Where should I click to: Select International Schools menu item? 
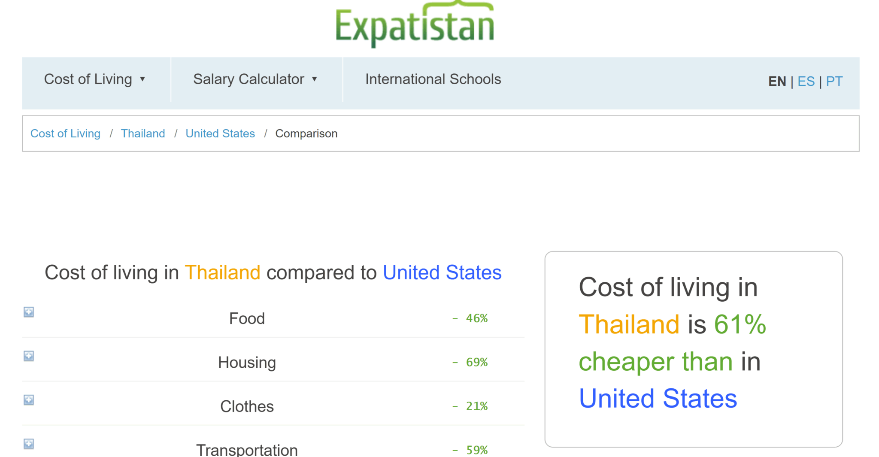point(433,79)
